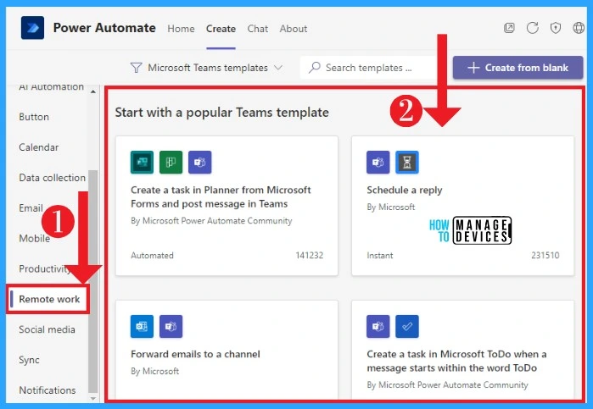
Task: Click Planner icon on first template card
Action: [x=171, y=163]
